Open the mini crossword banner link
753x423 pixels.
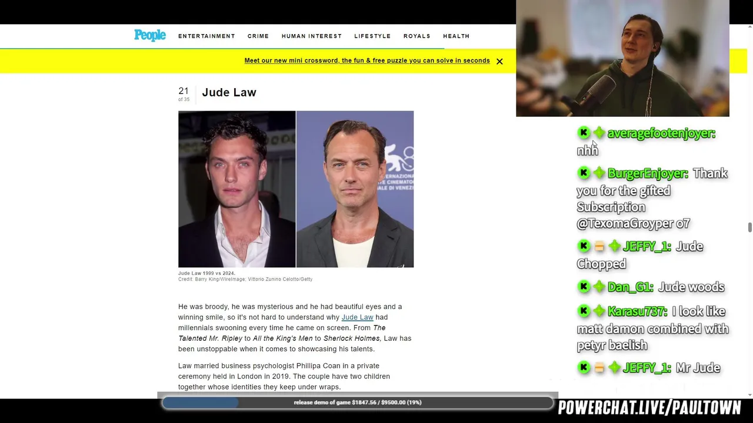pyautogui.click(x=367, y=61)
